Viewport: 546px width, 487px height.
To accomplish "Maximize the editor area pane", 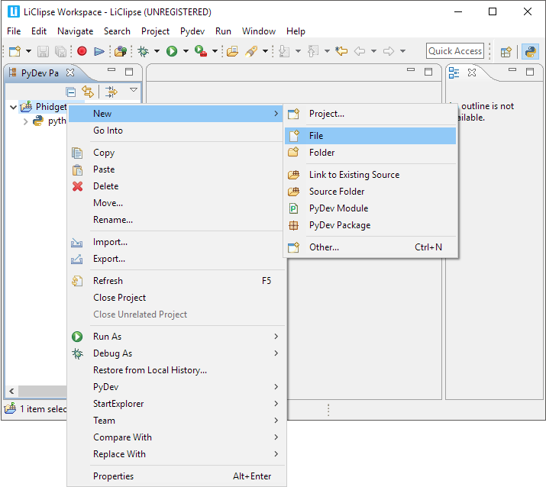I will coord(428,72).
